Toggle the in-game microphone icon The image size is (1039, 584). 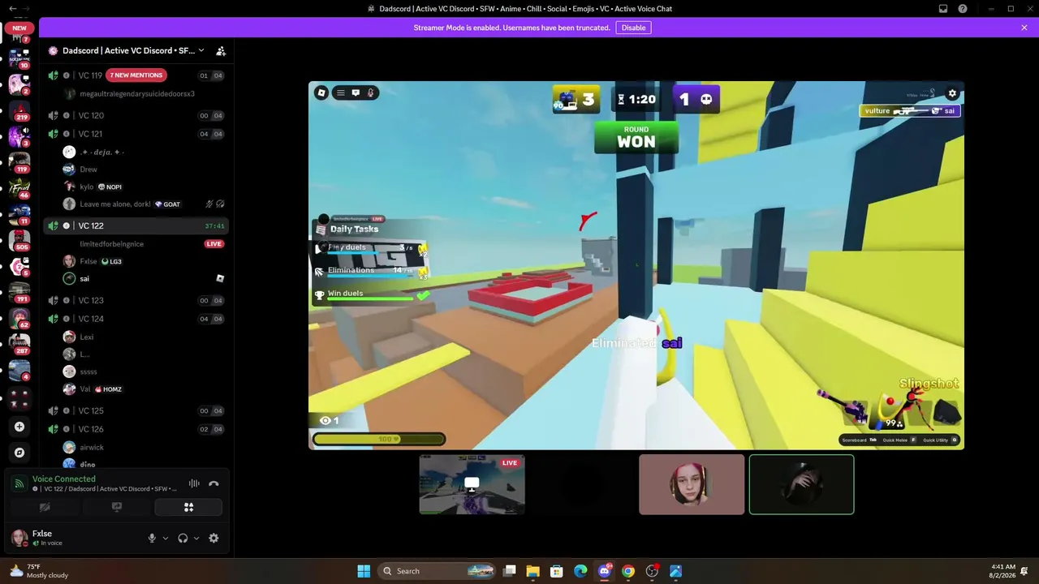point(371,92)
